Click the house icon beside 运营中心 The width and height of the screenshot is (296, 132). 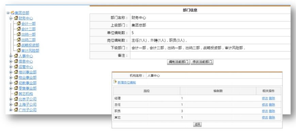[x=16, y=67]
